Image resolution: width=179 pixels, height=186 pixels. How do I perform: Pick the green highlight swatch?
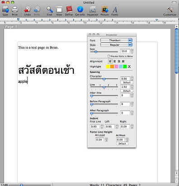click(125, 67)
